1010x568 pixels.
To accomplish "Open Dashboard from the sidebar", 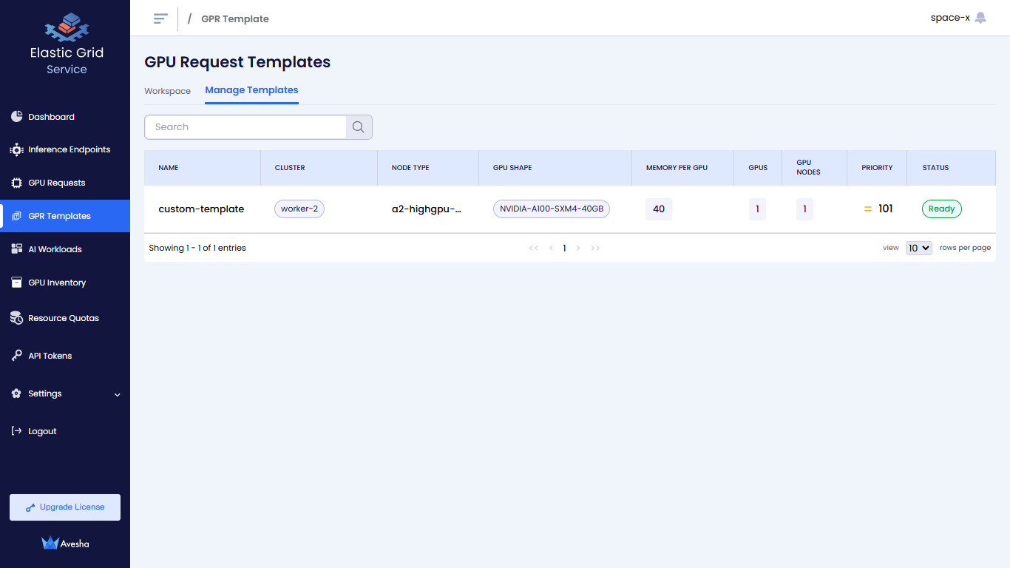I will point(51,117).
